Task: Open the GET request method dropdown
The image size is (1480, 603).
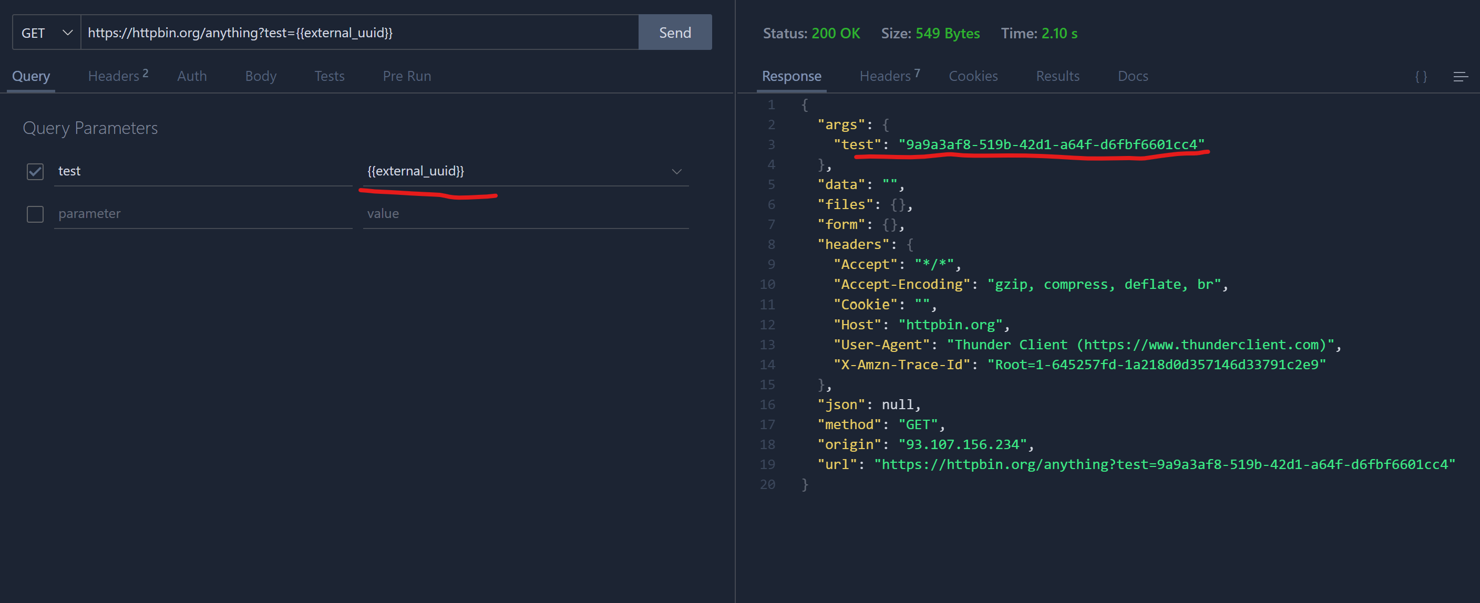Action: [x=46, y=32]
